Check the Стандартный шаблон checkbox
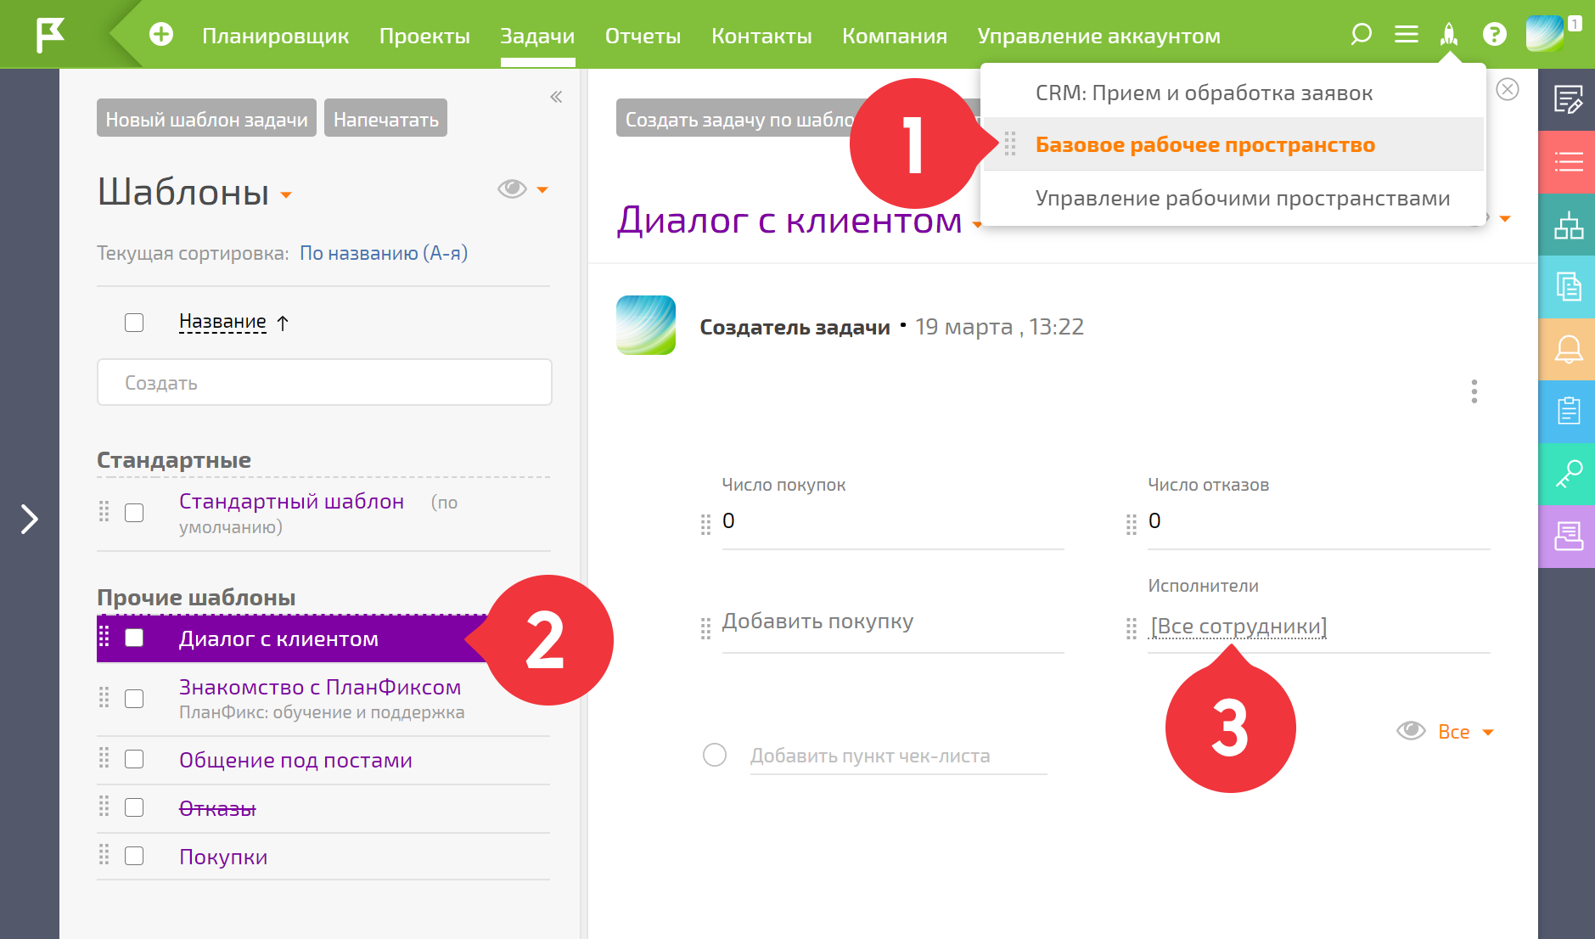 134,513
